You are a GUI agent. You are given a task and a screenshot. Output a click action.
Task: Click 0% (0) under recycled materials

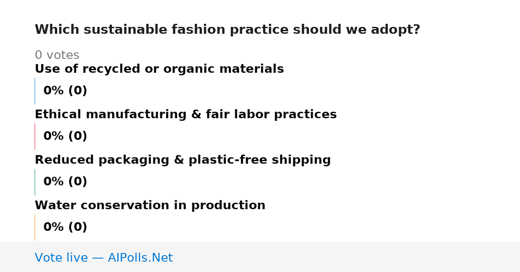(65, 91)
